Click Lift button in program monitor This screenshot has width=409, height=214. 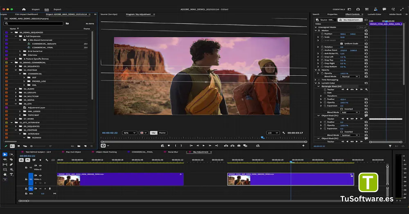226,146
